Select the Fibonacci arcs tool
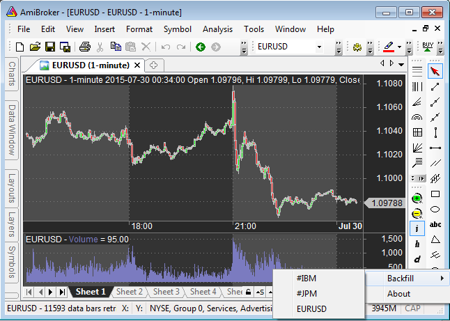 coord(417,117)
